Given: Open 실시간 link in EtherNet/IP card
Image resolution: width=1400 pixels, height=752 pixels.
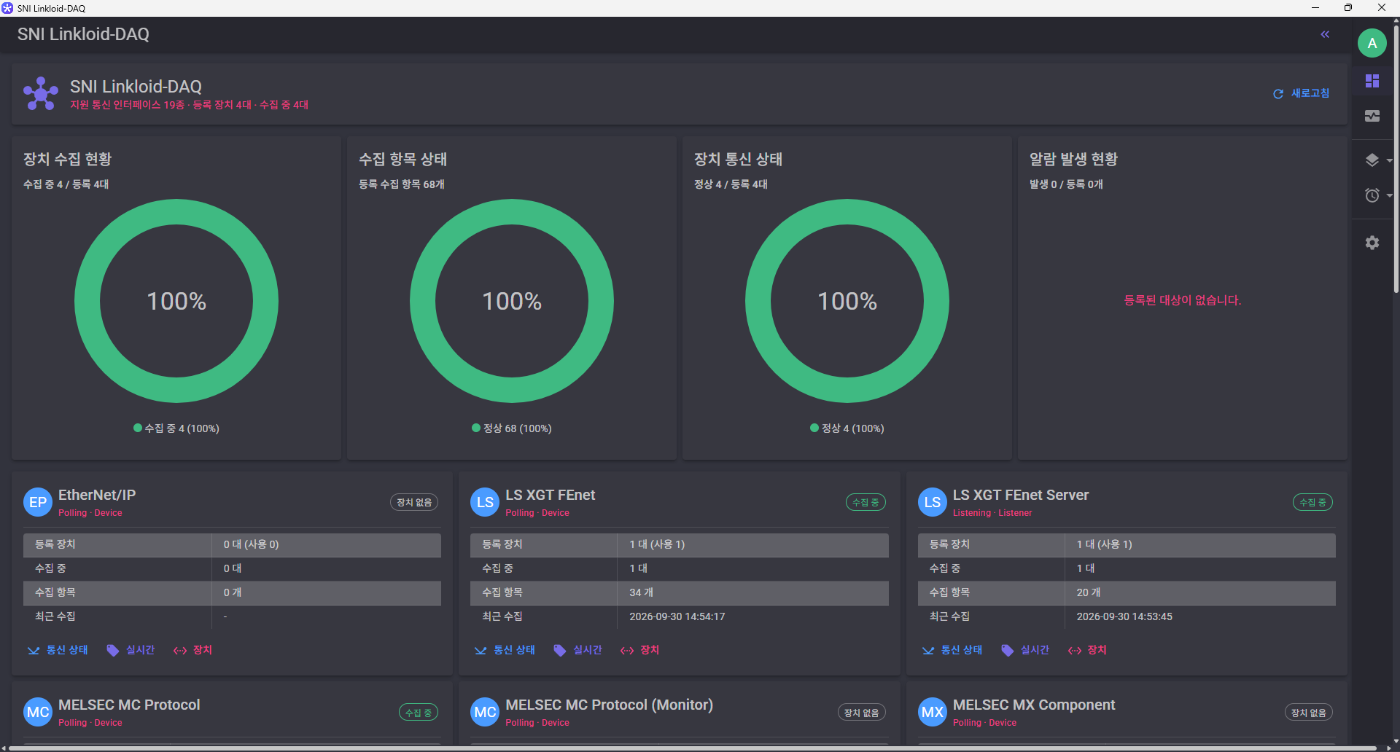Looking at the screenshot, I should (131, 650).
